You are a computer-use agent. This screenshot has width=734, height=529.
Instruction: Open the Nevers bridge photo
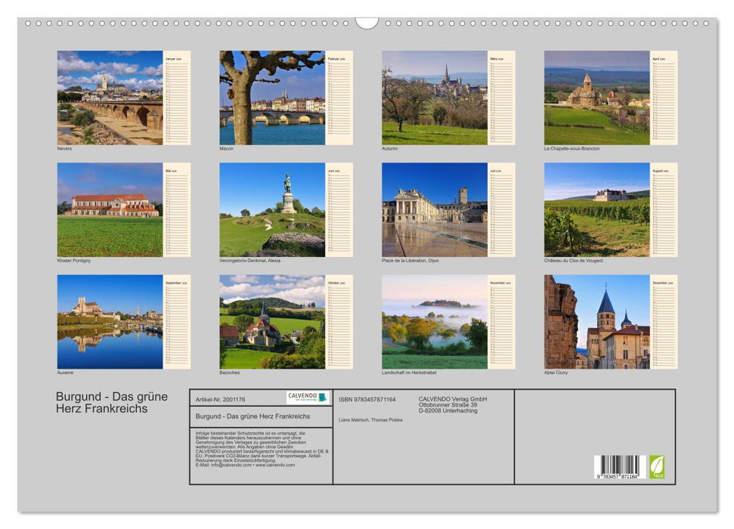pyautogui.click(x=110, y=97)
